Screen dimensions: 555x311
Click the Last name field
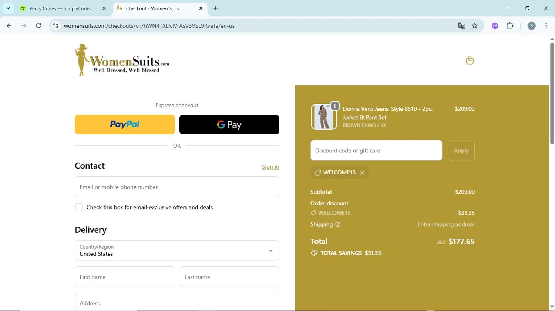point(229,277)
